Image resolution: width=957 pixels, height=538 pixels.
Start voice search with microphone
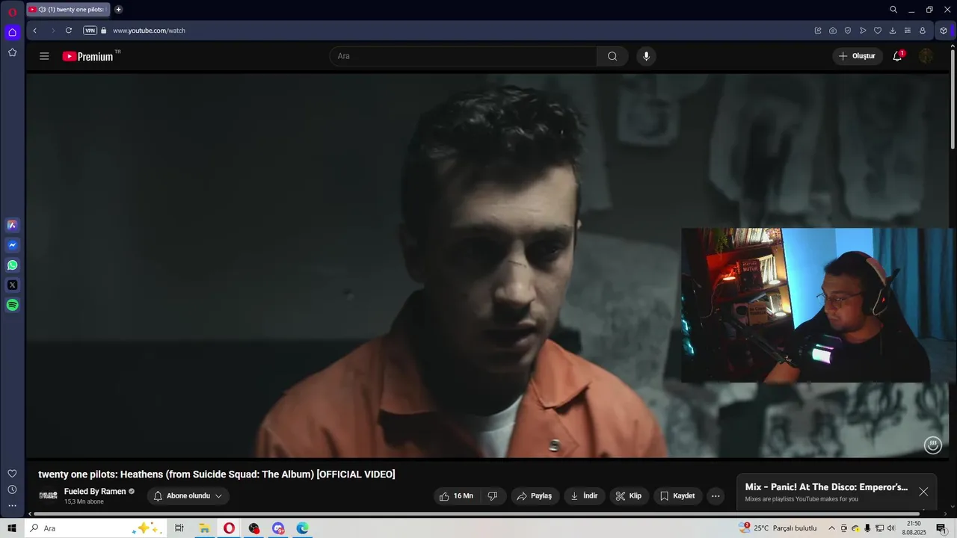647,56
